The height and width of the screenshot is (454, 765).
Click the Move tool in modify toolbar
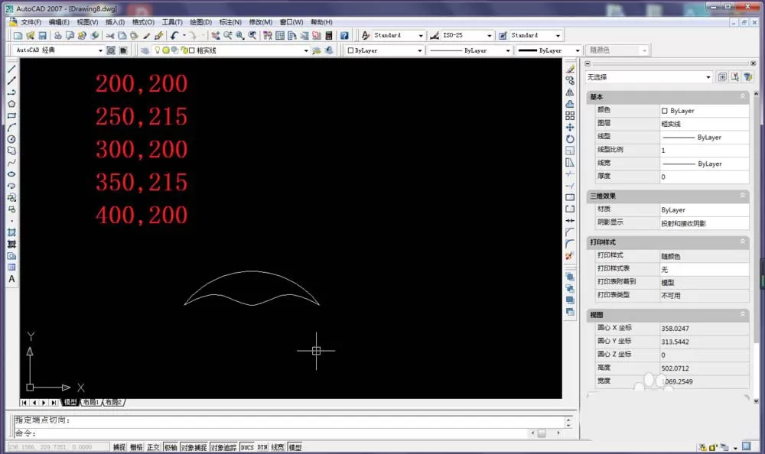[570, 128]
